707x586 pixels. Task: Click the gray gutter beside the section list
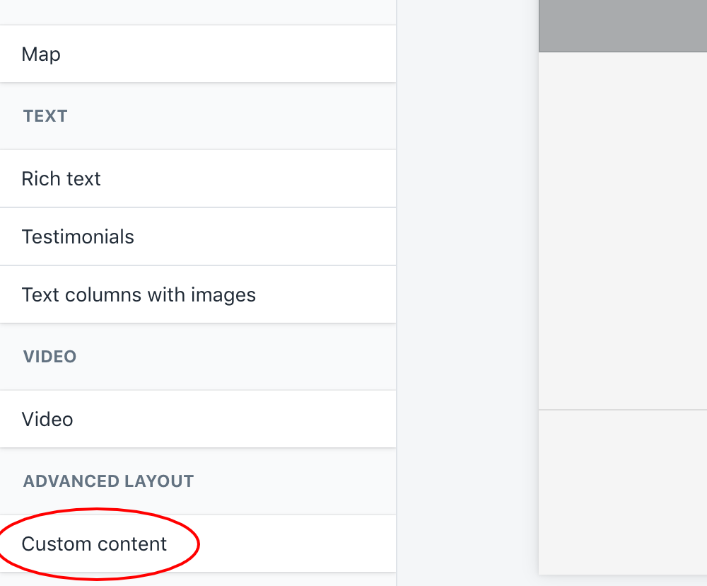click(467, 283)
